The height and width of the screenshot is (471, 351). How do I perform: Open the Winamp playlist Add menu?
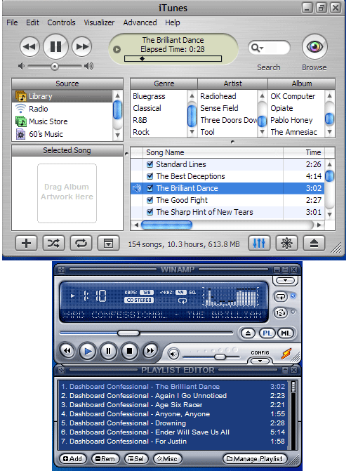coord(73,459)
